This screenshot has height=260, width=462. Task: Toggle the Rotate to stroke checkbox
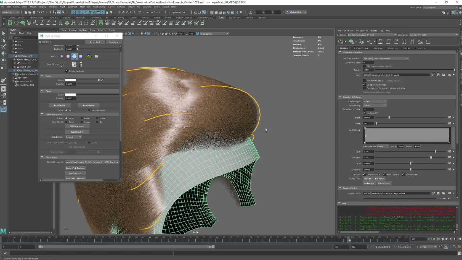tap(66, 71)
